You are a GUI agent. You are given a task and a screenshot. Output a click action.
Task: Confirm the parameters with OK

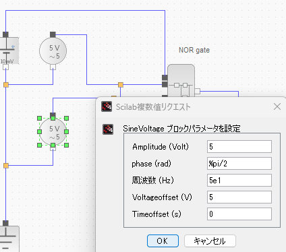coord(163,241)
